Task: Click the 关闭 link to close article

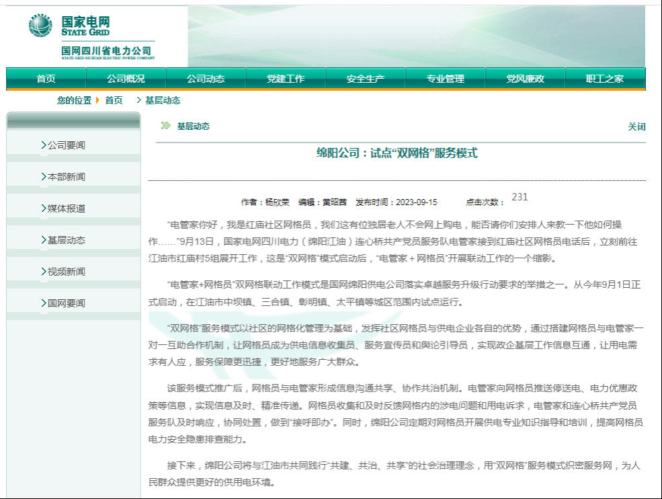Action: 636,126
